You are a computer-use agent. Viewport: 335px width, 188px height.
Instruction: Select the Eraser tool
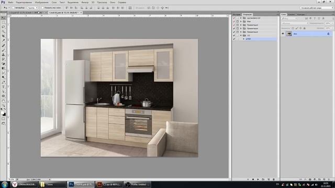[x=3, y=64]
